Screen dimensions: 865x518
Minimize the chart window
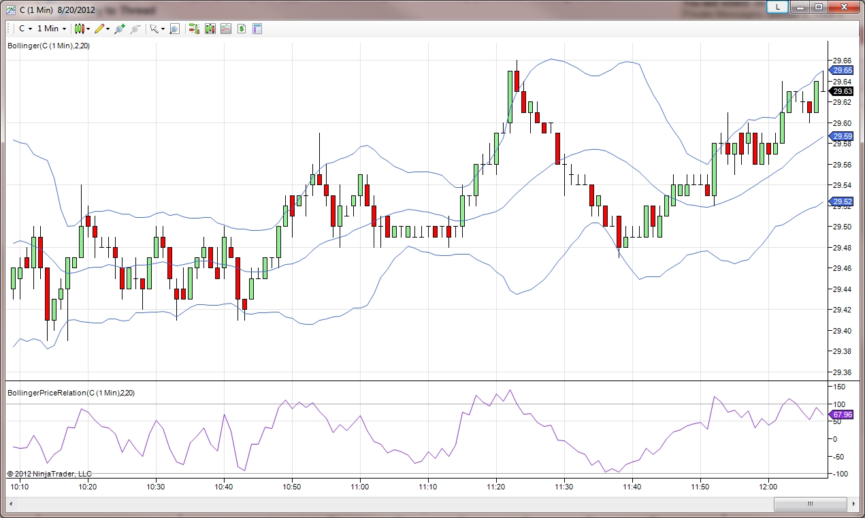tap(801, 7)
